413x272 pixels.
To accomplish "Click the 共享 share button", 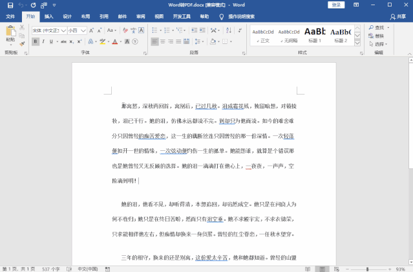I will point(398,17).
